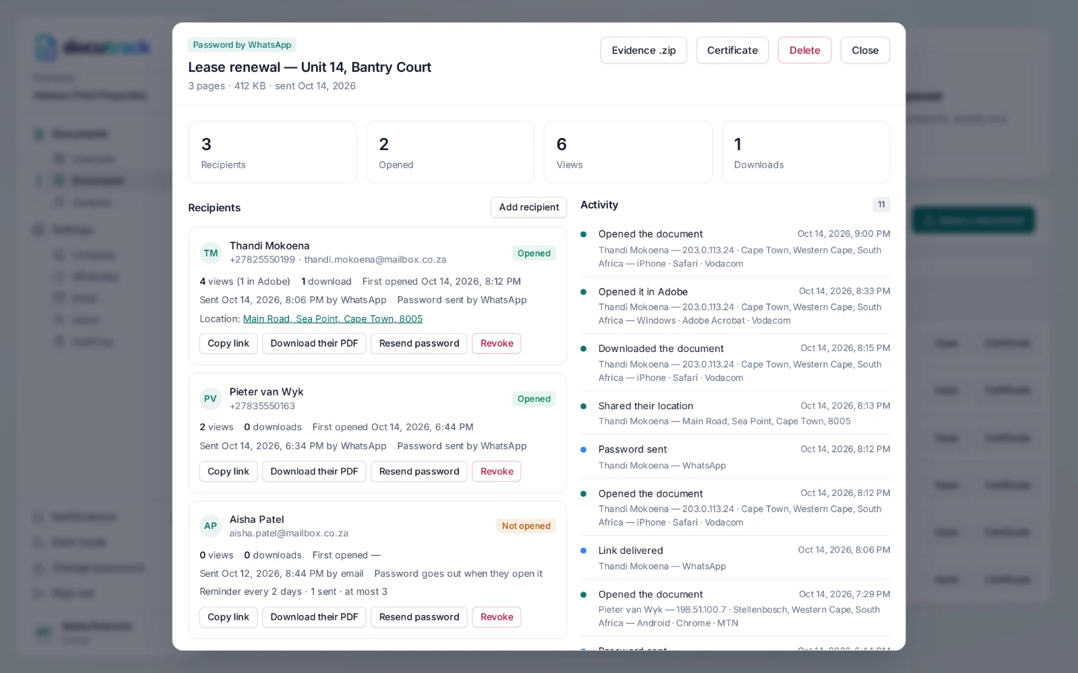The image size is (1078, 673).
Task: Open the Main Road, Sea Point location link
Action: 333,319
